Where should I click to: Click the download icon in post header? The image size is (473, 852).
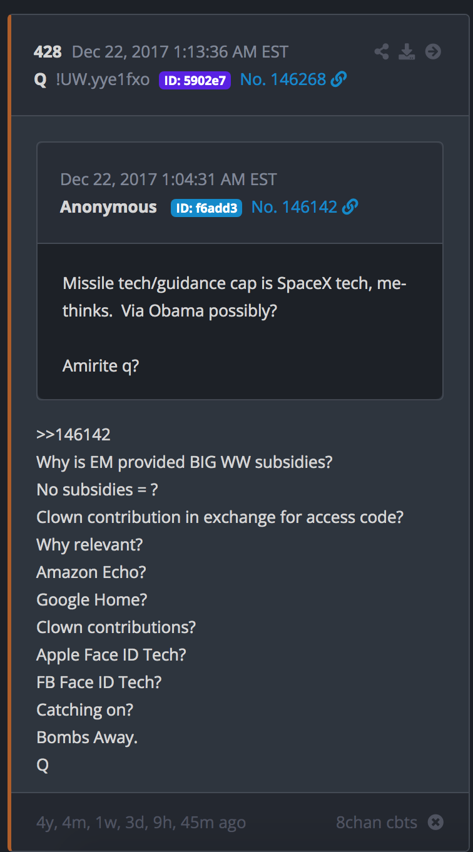tap(407, 52)
